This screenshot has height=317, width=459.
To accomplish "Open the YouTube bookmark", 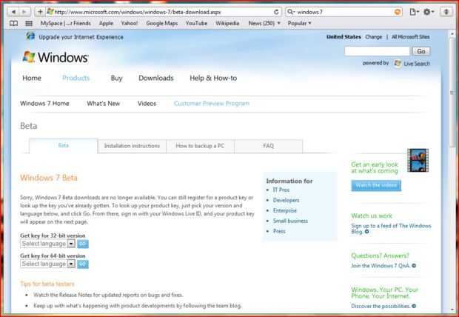I will pyautogui.click(x=196, y=23).
